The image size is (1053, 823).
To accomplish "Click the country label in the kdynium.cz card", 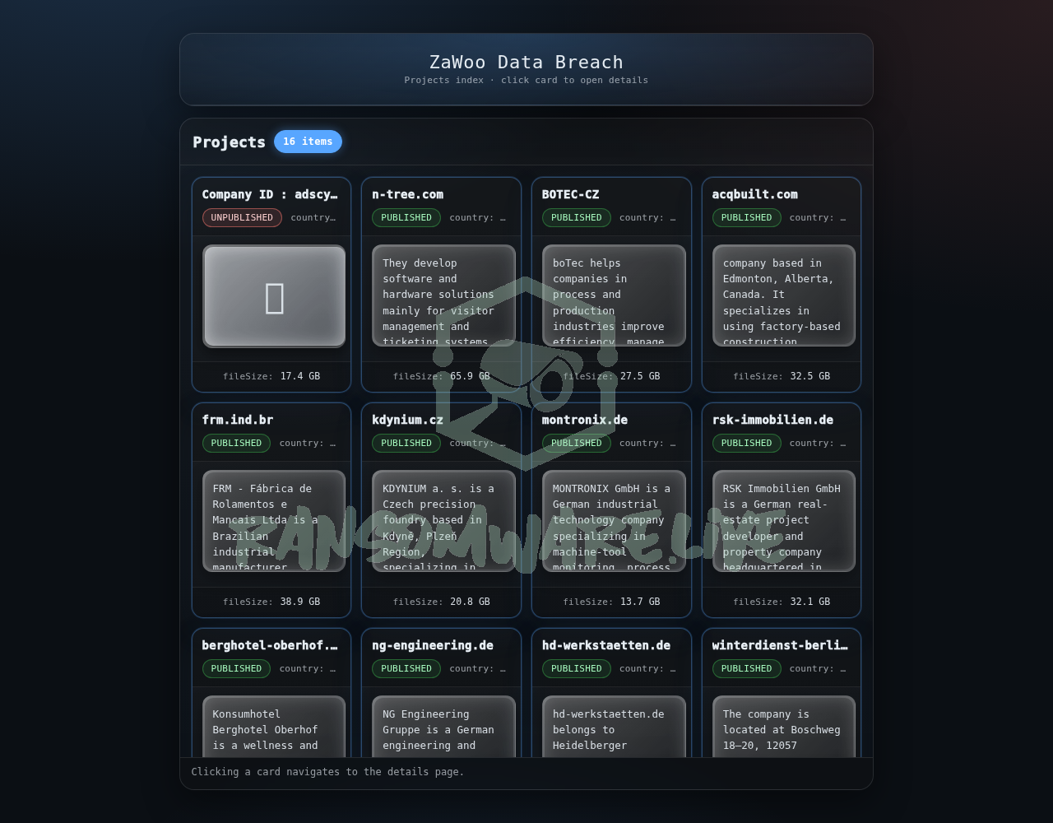I will click(x=478, y=443).
